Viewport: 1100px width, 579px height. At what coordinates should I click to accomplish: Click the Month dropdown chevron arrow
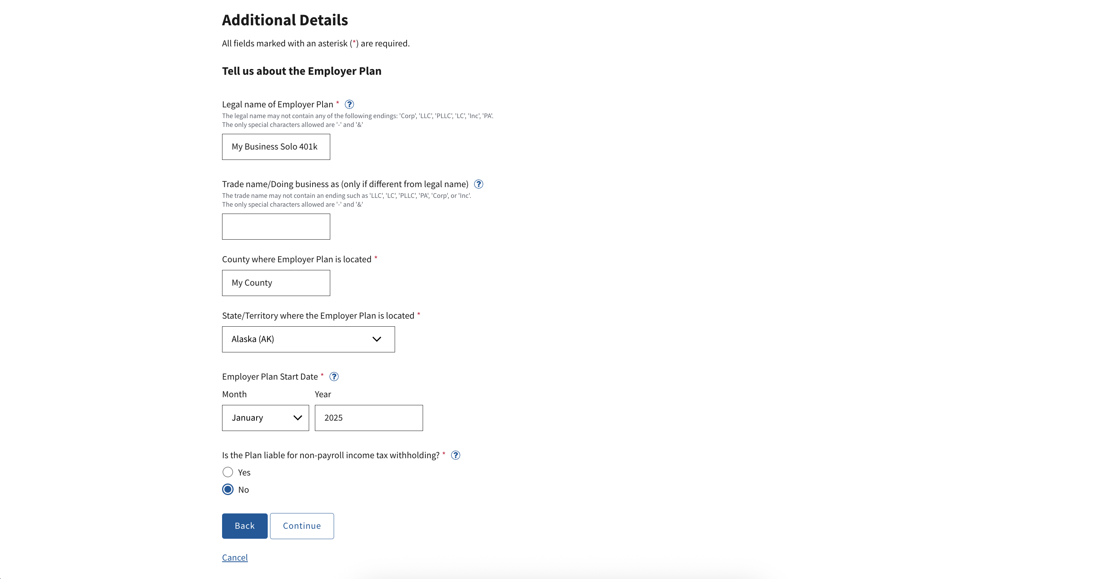pyautogui.click(x=298, y=418)
